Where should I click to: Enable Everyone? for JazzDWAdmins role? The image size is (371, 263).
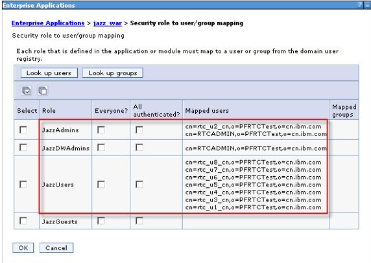(x=101, y=148)
